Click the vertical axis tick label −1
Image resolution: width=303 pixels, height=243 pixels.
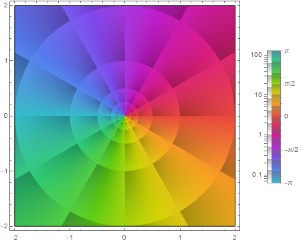[x=4, y=171]
